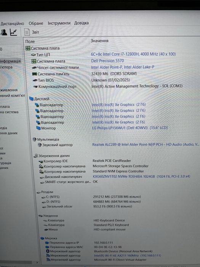The width and height of the screenshot is (200, 267).
Task: Select the Intel Active Management Technology SOL value
Action: tap(137, 86)
